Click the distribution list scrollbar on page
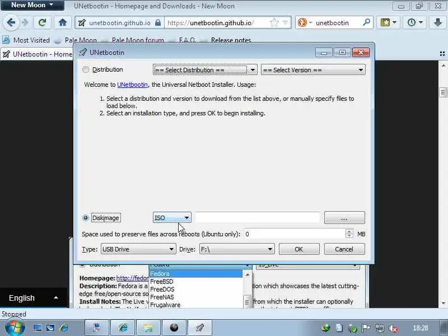The width and height of the screenshot is (448, 336). [x=248, y=288]
